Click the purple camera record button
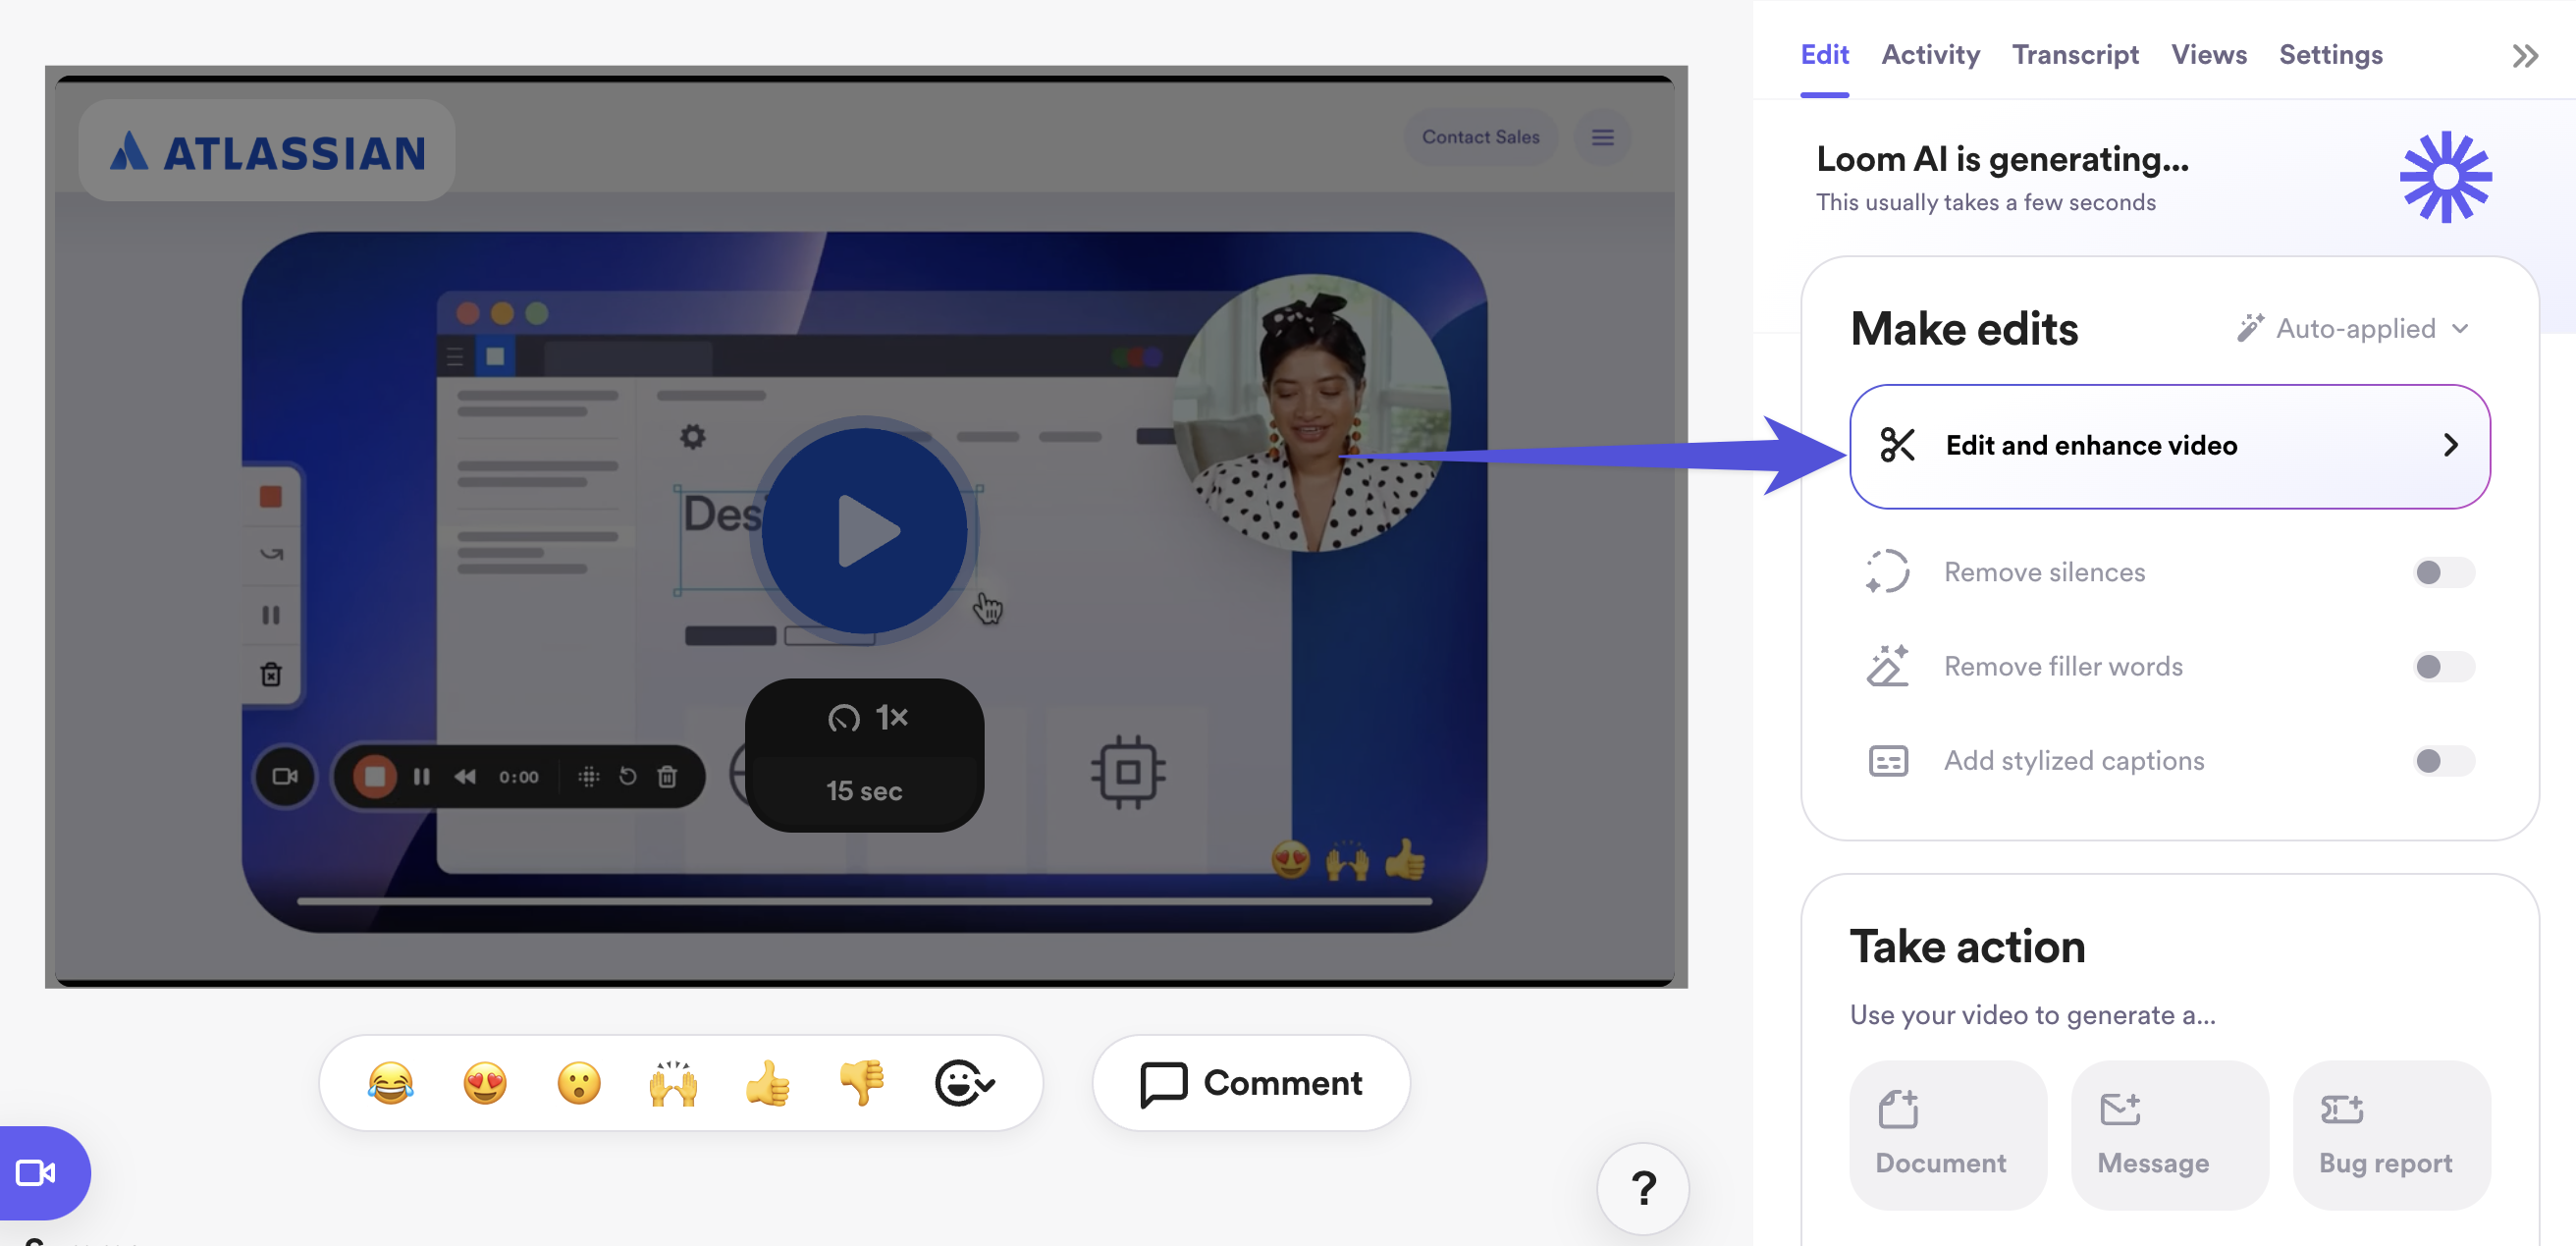 pyautogui.click(x=38, y=1172)
